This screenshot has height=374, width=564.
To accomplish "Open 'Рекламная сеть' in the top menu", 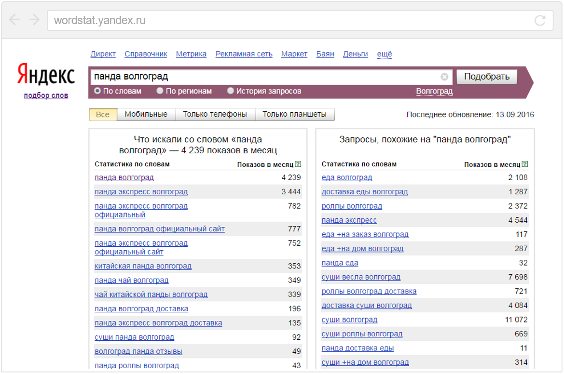I will [x=244, y=54].
